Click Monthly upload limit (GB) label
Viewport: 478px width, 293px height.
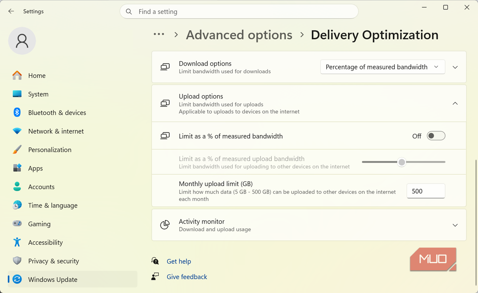click(216, 184)
